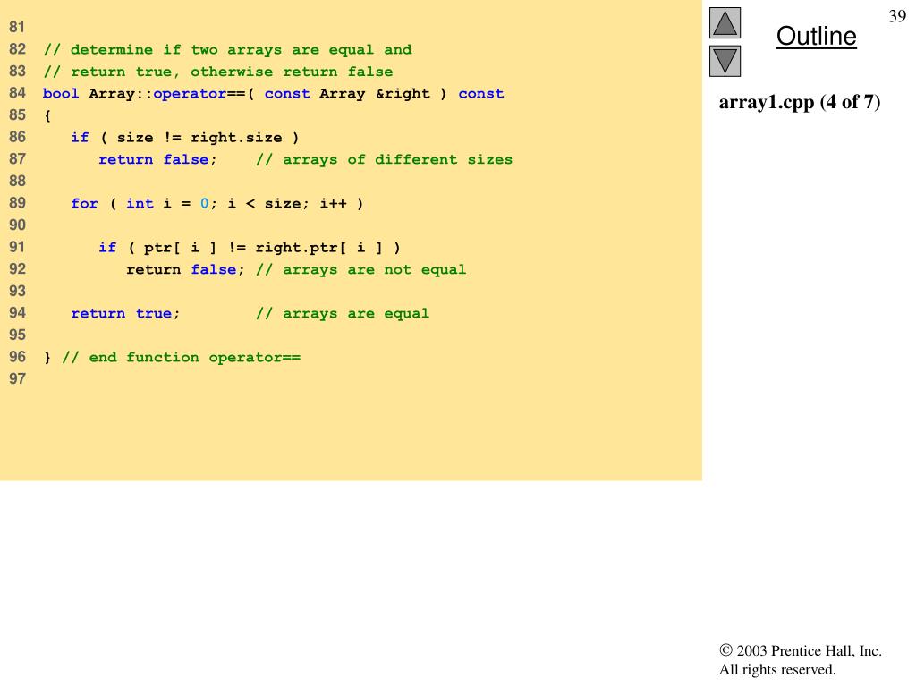
Task: Click the array1.cpp (4 of 7) title
Action: [x=799, y=102]
